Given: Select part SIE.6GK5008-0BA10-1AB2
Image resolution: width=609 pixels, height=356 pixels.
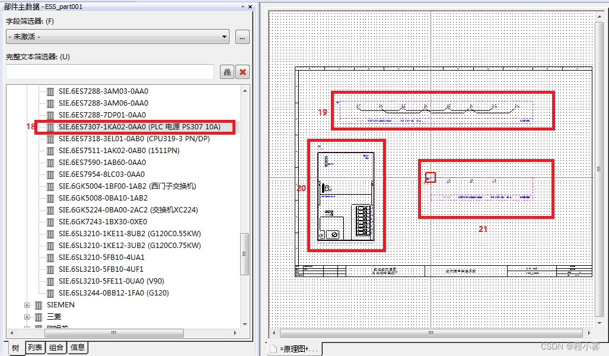Looking at the screenshot, I should pos(103,198).
